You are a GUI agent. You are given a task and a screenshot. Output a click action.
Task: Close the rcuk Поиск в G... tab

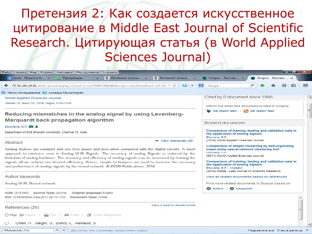pos(49,78)
